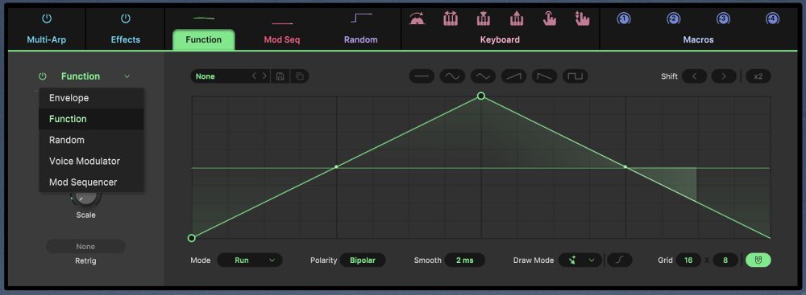Collapse the Function type dropdown chevron
Image resolution: width=806 pixels, height=295 pixels.
(x=127, y=76)
